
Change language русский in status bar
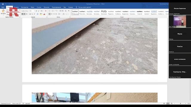tap(28, 103)
